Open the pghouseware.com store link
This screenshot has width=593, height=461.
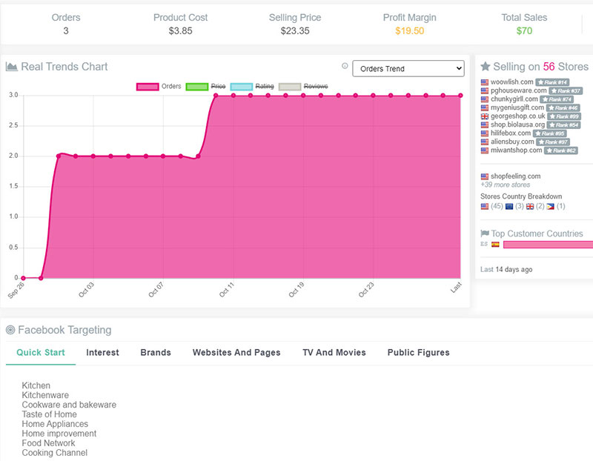[514, 90]
